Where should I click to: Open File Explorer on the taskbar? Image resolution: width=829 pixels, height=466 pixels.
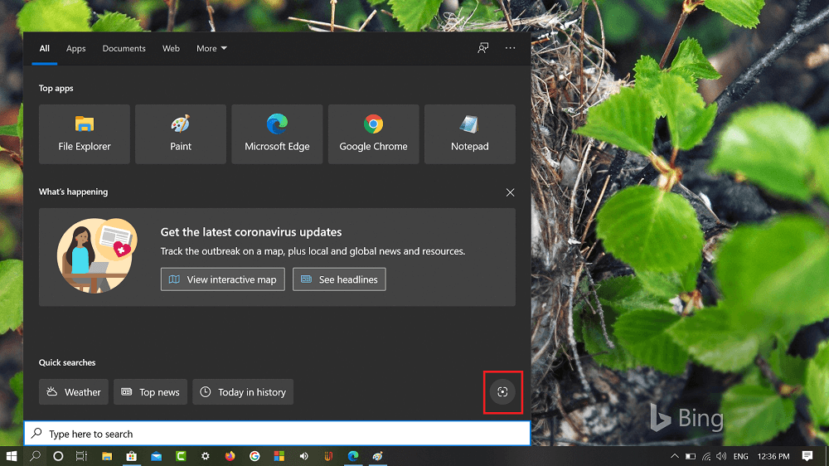click(107, 456)
